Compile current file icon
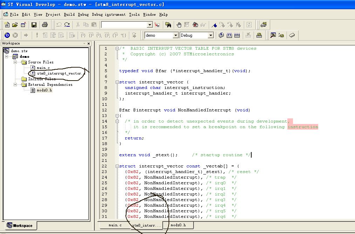355x234 pixels. [221, 35]
